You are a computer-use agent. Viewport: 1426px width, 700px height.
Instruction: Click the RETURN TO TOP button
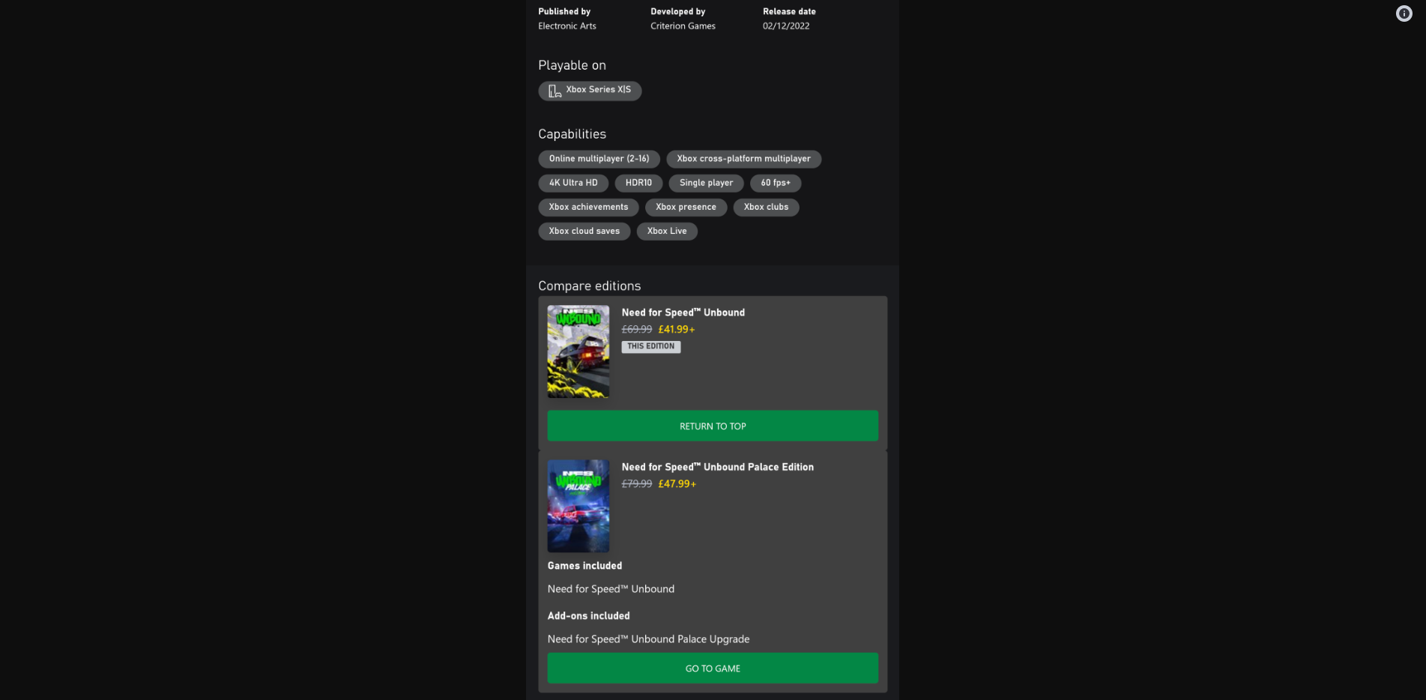pos(713,426)
